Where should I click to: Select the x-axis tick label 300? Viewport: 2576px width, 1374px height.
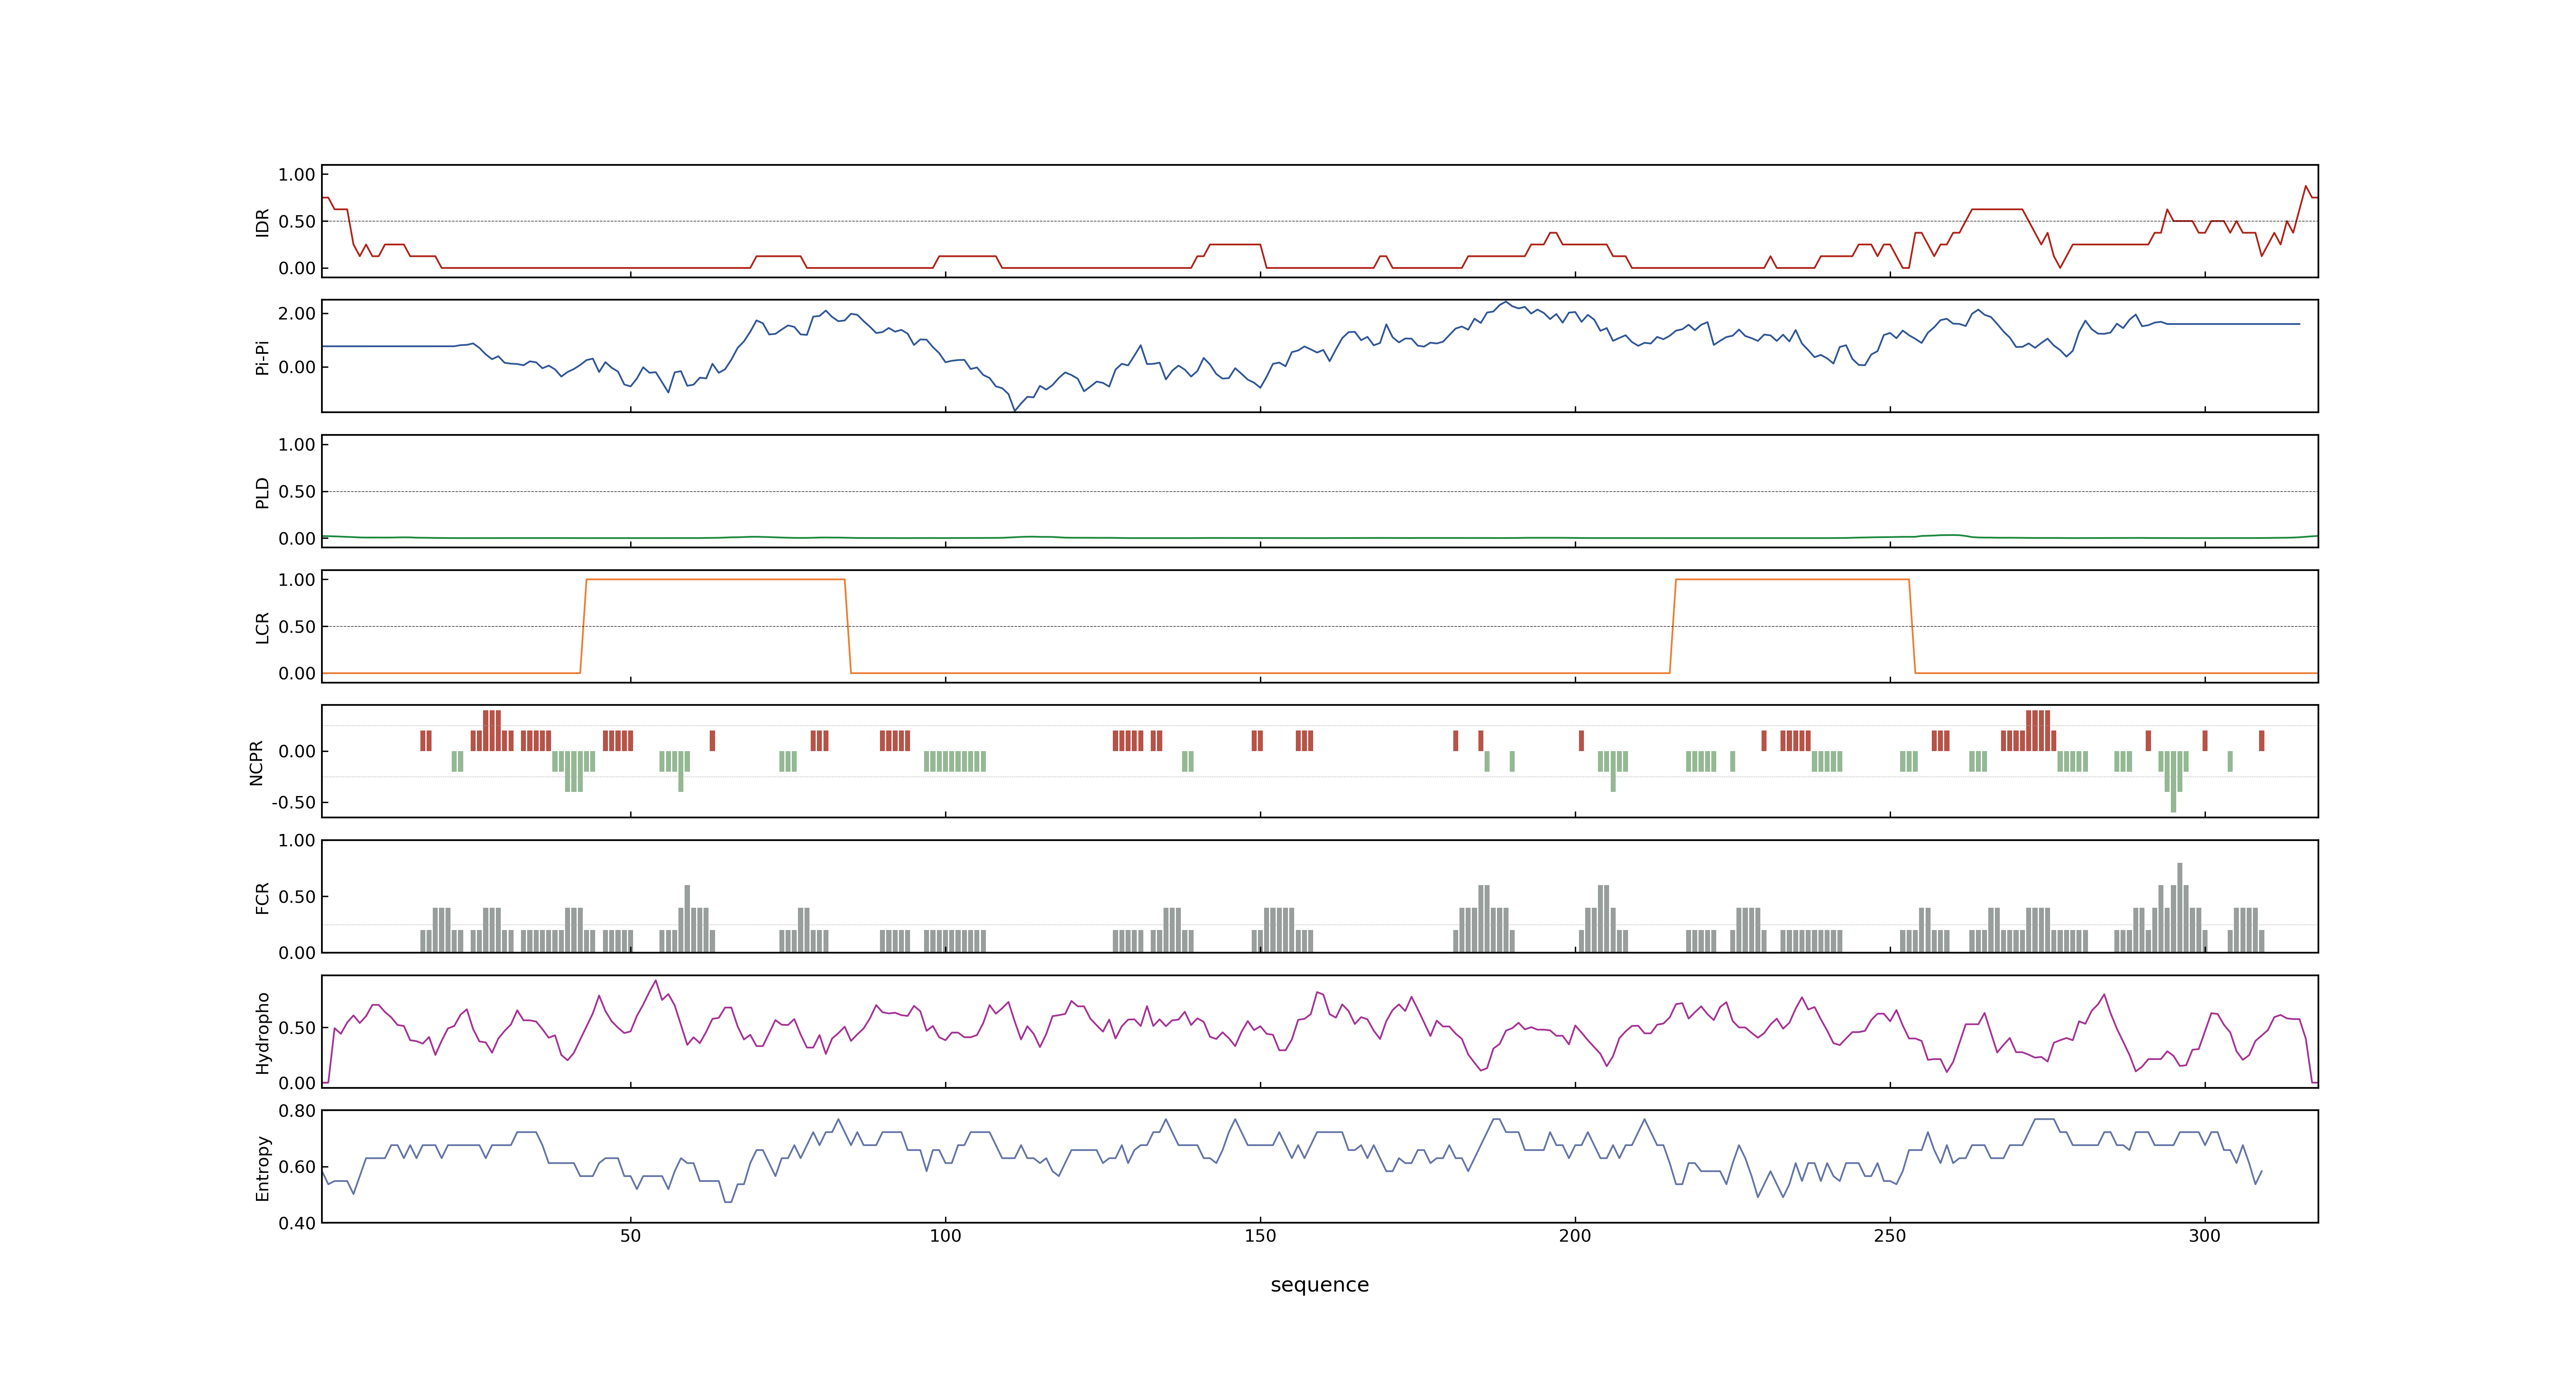[2205, 1235]
